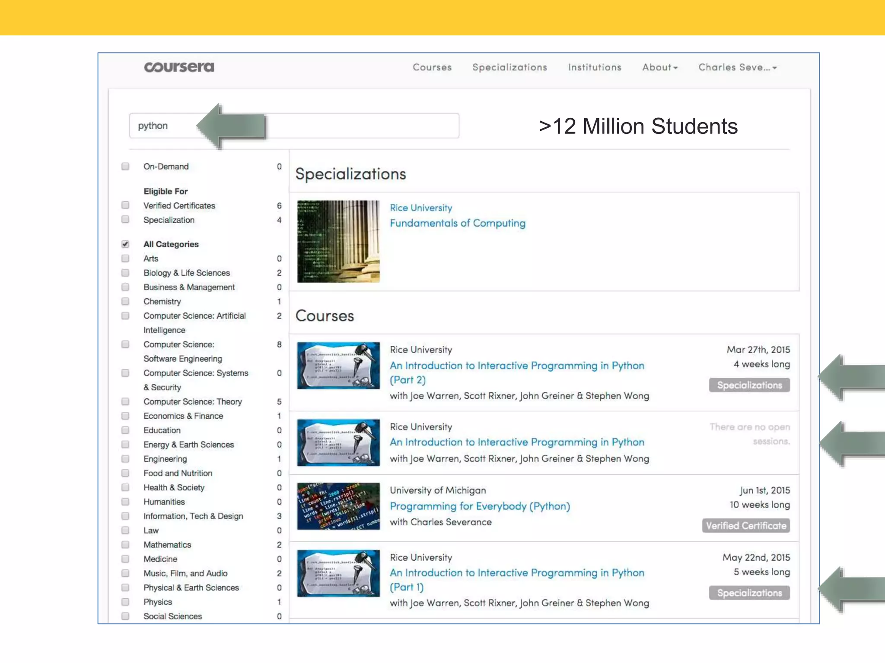This screenshot has height=663, width=885.
Task: Select the Arts category checkbox
Action: click(x=125, y=258)
